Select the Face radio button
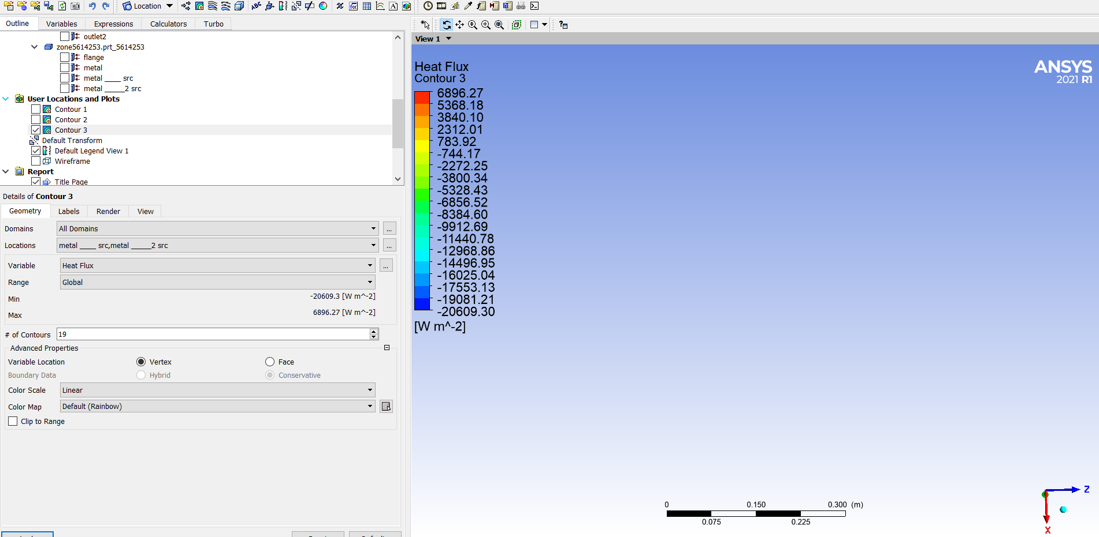 (x=270, y=362)
